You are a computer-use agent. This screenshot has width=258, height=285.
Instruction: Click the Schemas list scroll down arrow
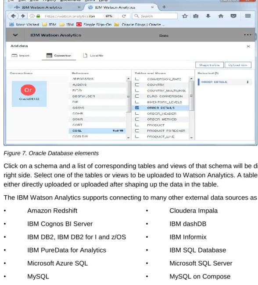tap(128, 137)
